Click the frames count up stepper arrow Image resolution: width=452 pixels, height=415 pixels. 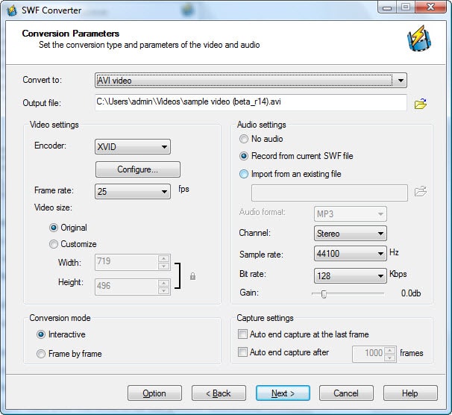tap(390, 350)
